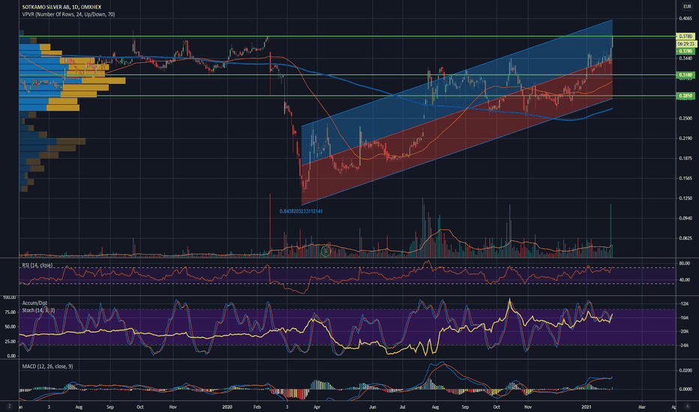Viewport: 699px width, 412px height.
Task: Select the Oct date label on time axis
Action: 140,407
